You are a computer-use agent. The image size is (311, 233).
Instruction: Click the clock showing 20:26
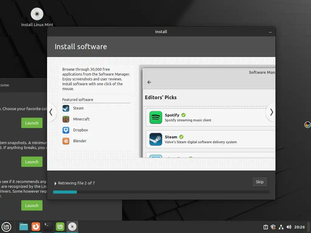coord(299,227)
